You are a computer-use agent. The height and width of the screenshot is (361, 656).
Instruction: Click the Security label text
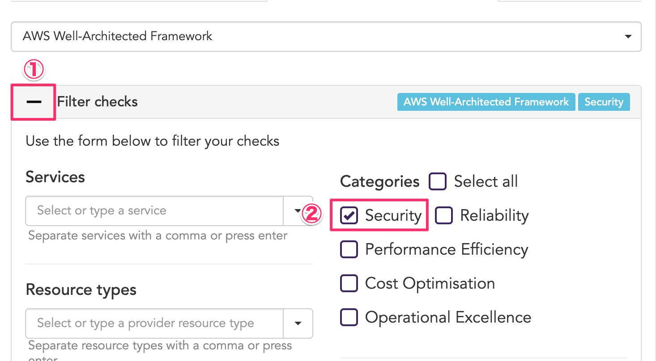[393, 216]
